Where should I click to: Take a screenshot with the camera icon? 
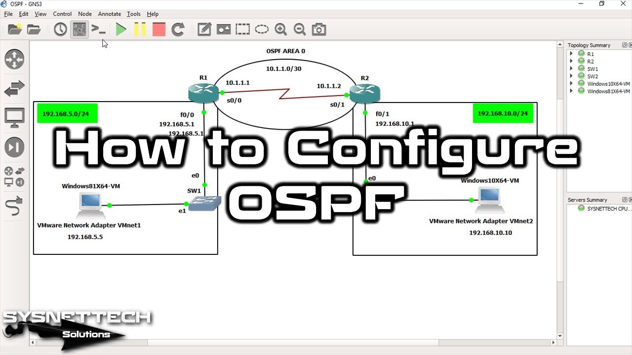[x=319, y=30]
